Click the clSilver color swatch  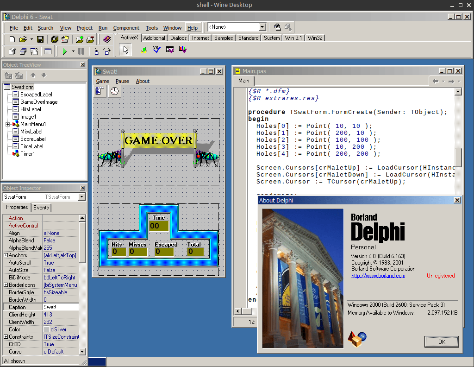47,329
